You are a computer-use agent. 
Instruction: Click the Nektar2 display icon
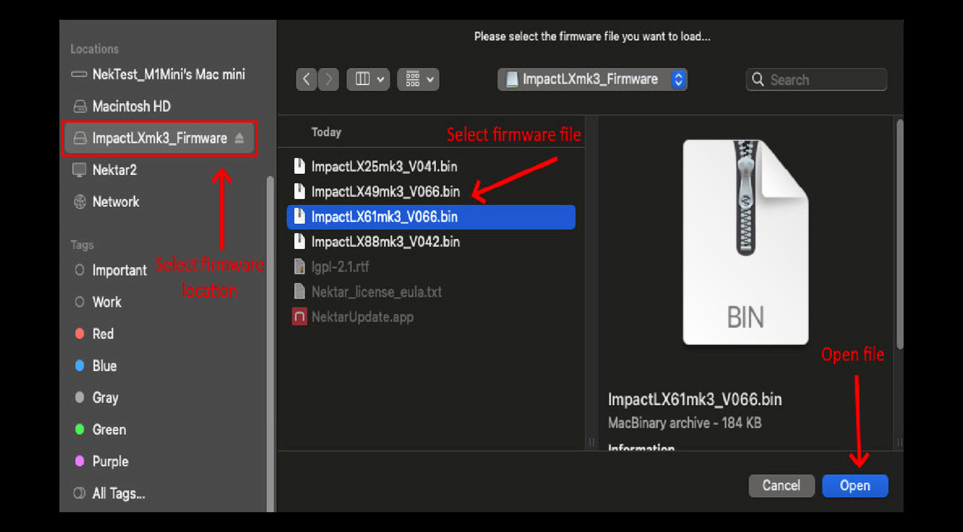79,170
